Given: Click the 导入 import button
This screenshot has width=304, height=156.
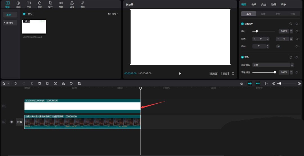Looking at the screenshot, I should (28, 14).
